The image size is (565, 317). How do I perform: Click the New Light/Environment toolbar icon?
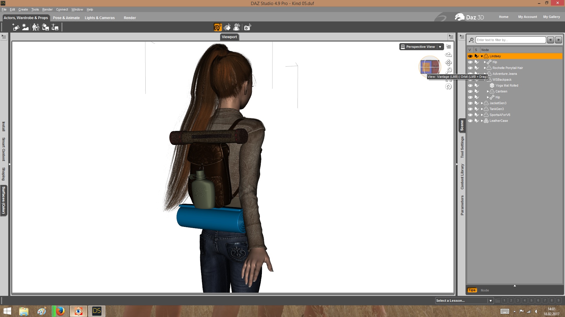click(25, 27)
